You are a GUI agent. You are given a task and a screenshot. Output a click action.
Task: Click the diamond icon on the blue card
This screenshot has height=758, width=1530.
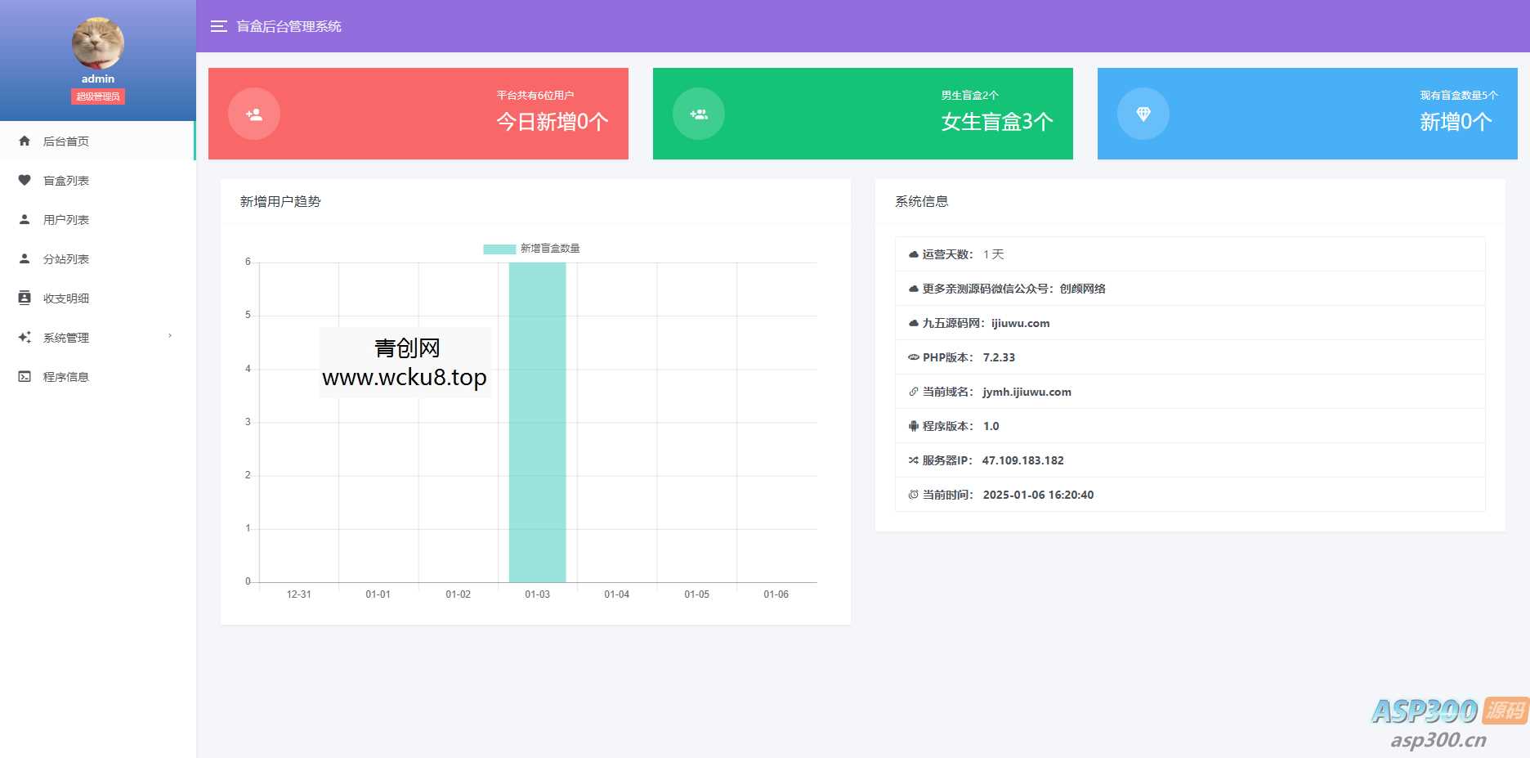coord(1144,114)
